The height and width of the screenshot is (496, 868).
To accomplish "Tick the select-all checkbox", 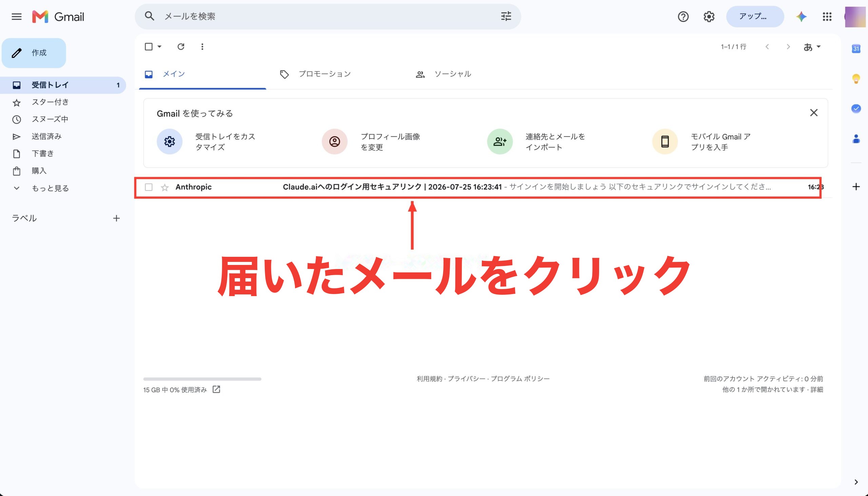I will [149, 46].
